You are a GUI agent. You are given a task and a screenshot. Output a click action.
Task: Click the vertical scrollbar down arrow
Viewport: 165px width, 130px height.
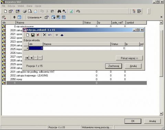pos(161,114)
